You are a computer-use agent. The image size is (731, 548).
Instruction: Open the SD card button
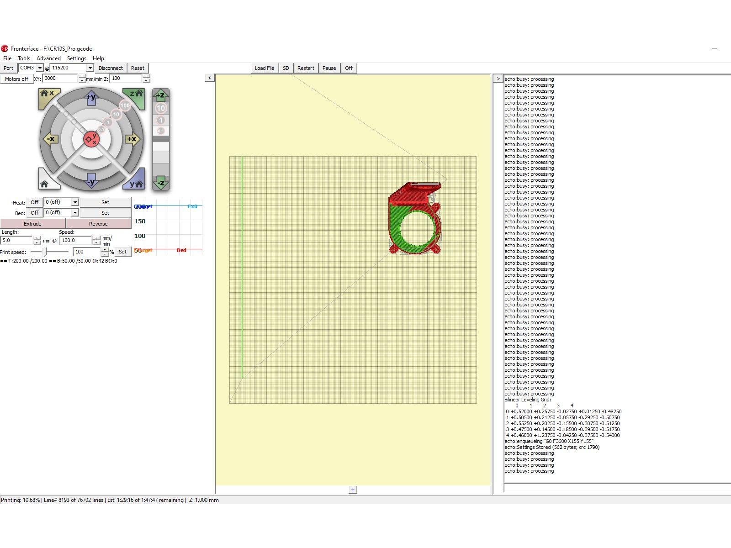[x=286, y=68]
